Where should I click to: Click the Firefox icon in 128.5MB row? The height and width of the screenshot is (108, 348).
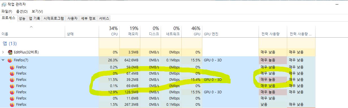(12, 92)
